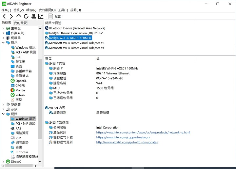
Task: Switch to the 我的最愛 sidebar tab
Action: (x=20, y=23)
